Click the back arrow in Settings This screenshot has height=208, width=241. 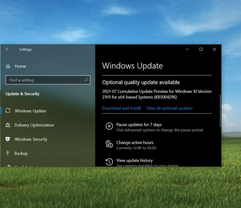point(8,49)
